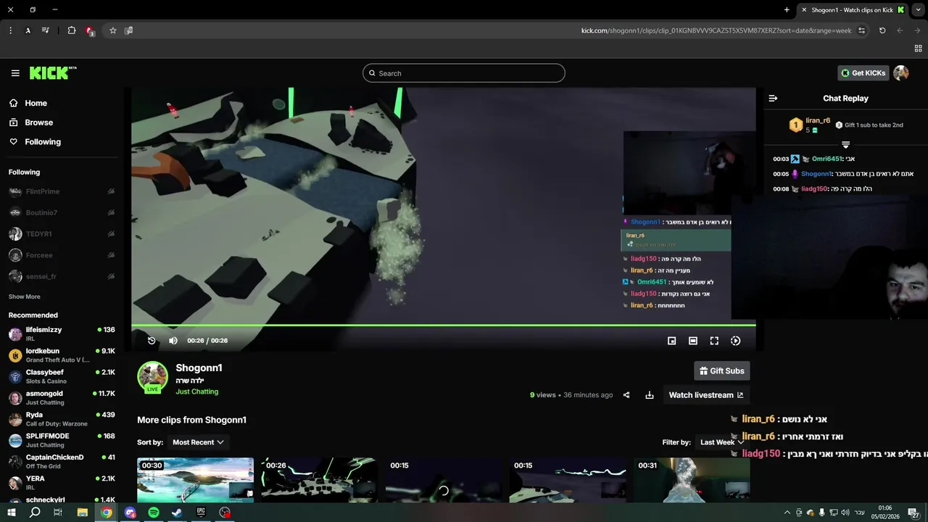Viewport: 928px width, 522px height.
Task: Open Classybeef recommended channel
Action: click(62, 376)
